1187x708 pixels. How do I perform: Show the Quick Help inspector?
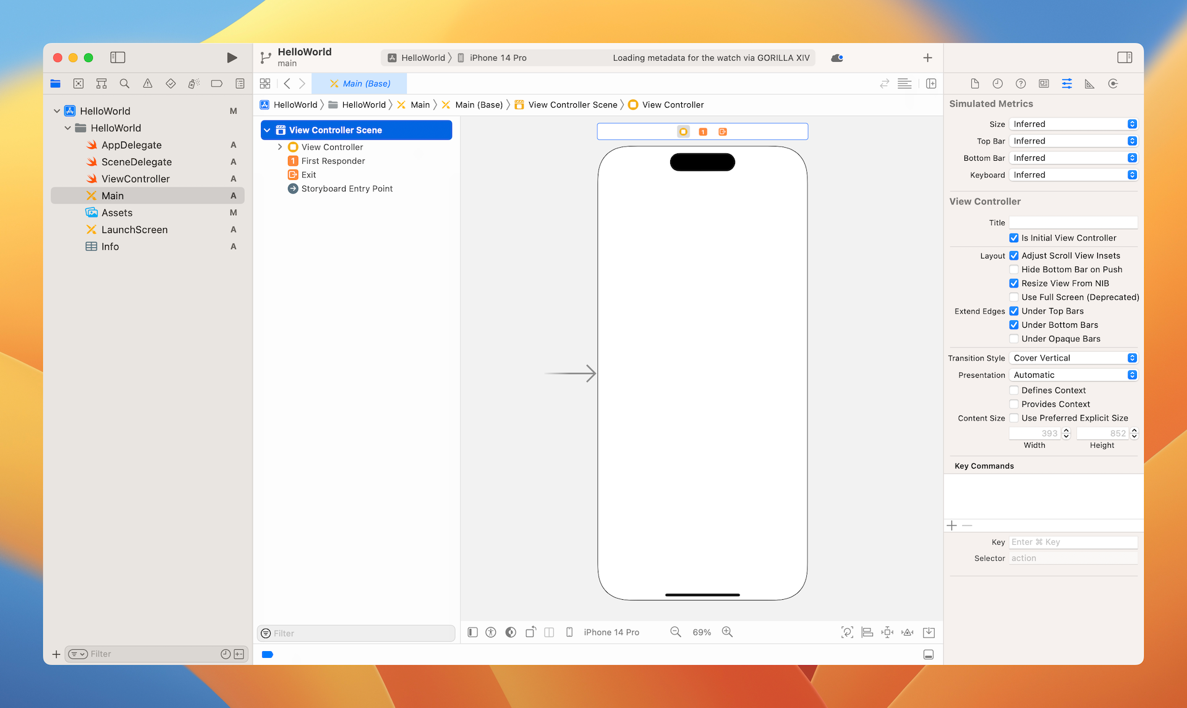click(x=1021, y=83)
